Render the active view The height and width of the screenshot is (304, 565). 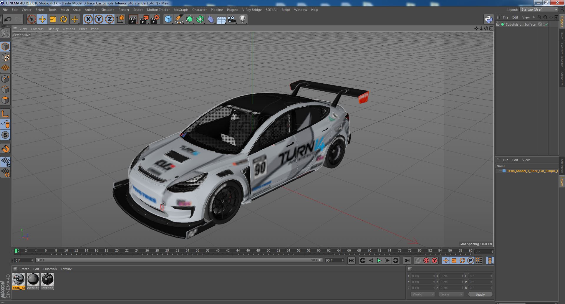coord(133,19)
